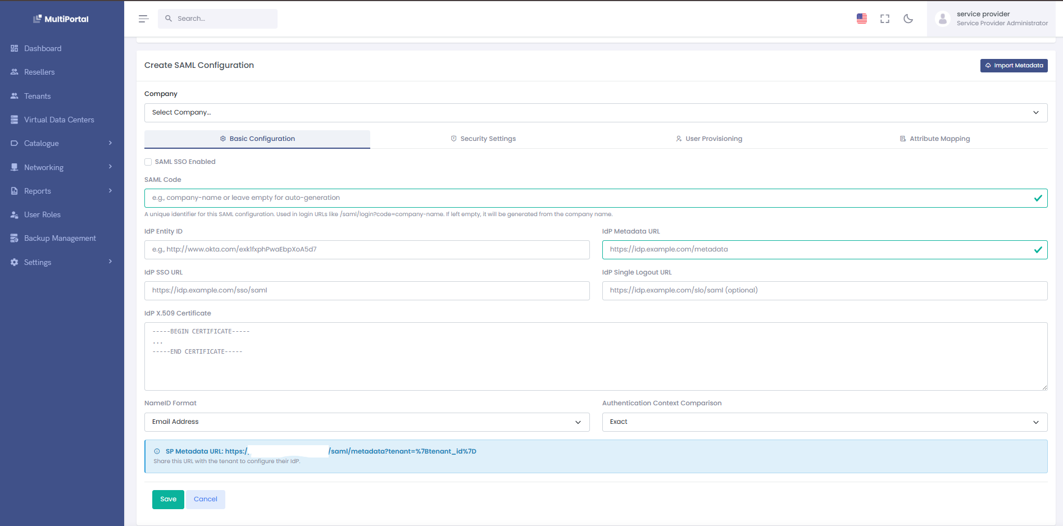Click the User Roles sidebar icon
Viewport: 1063px width, 526px height.
click(x=14, y=214)
